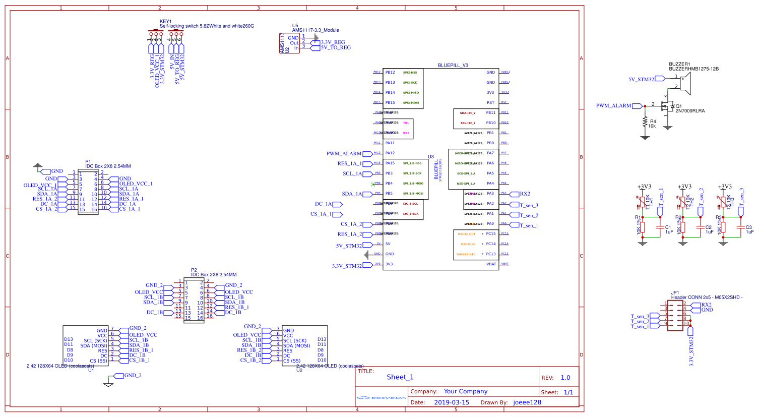The height and width of the screenshot is (417, 759).
Task: Click resistor R2 in the sensor divider
Action: 683,227
